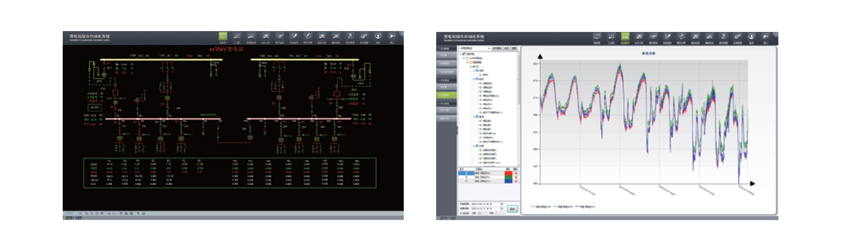The height and width of the screenshot is (252, 842).
Task: Click the first button right of the tree panel dropdown
Action: tap(497, 48)
